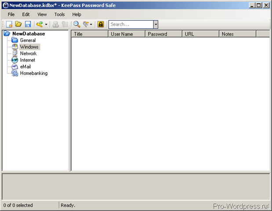The height and width of the screenshot is (211, 272).
Task: Open the View menu
Action: (42, 15)
